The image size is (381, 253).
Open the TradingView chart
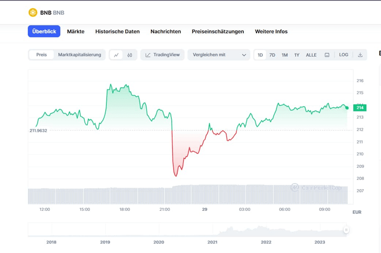tap(163, 55)
